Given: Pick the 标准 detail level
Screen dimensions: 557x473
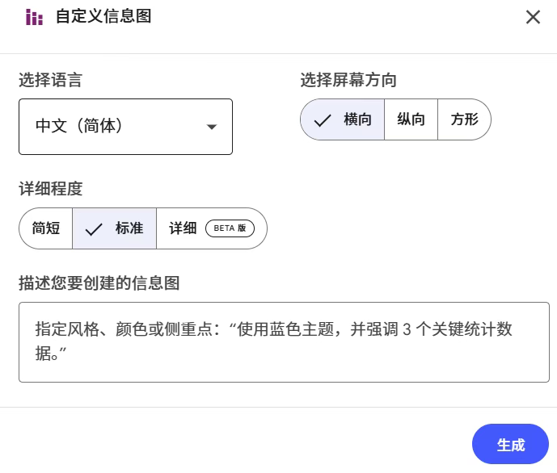Looking at the screenshot, I should click(x=115, y=228).
